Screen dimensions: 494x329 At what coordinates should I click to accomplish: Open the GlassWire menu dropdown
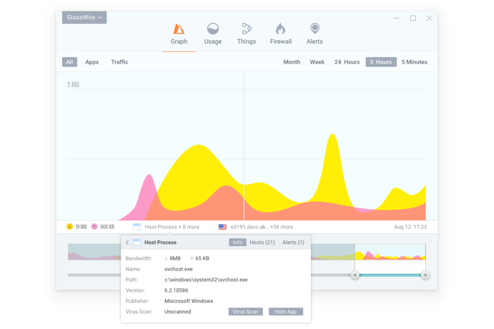click(x=84, y=17)
